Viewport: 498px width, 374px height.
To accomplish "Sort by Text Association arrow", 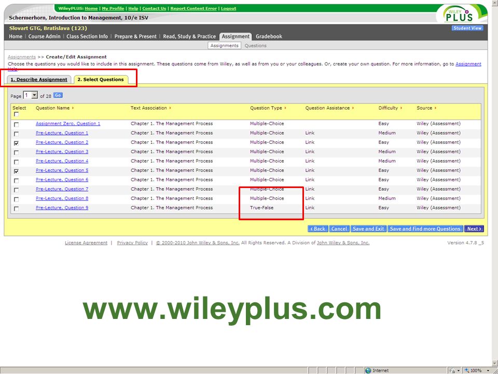I will (x=170, y=108).
